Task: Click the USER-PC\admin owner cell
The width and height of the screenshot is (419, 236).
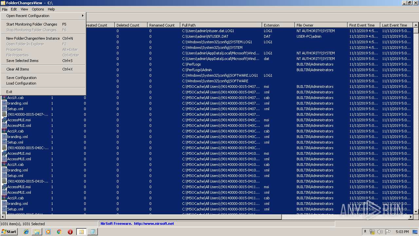Action: (x=309, y=36)
